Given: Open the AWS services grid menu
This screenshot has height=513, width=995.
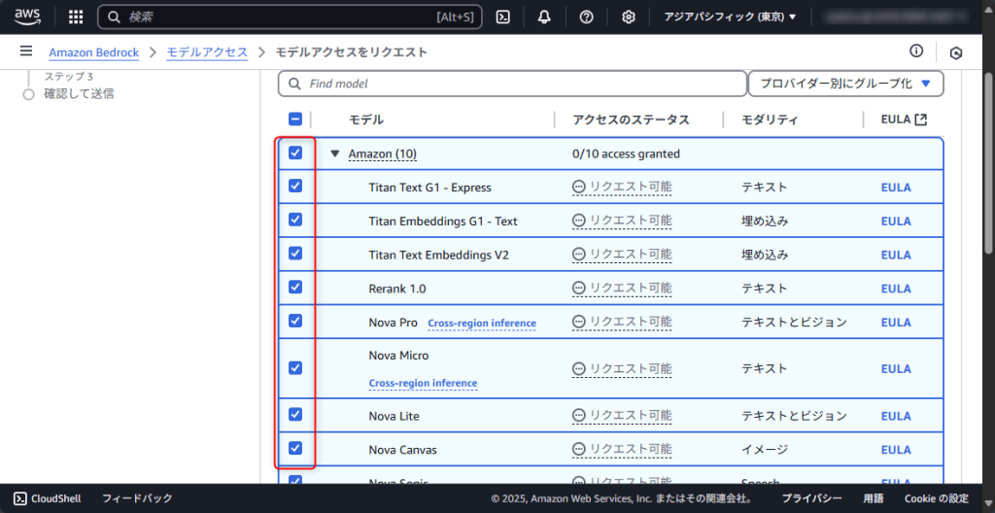Looking at the screenshot, I should coord(76,17).
